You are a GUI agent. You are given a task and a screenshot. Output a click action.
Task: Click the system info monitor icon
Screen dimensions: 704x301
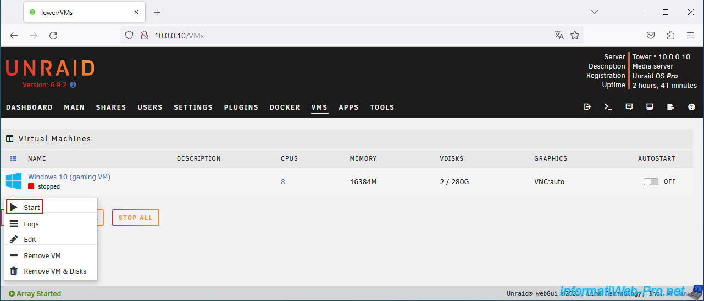[650, 107]
